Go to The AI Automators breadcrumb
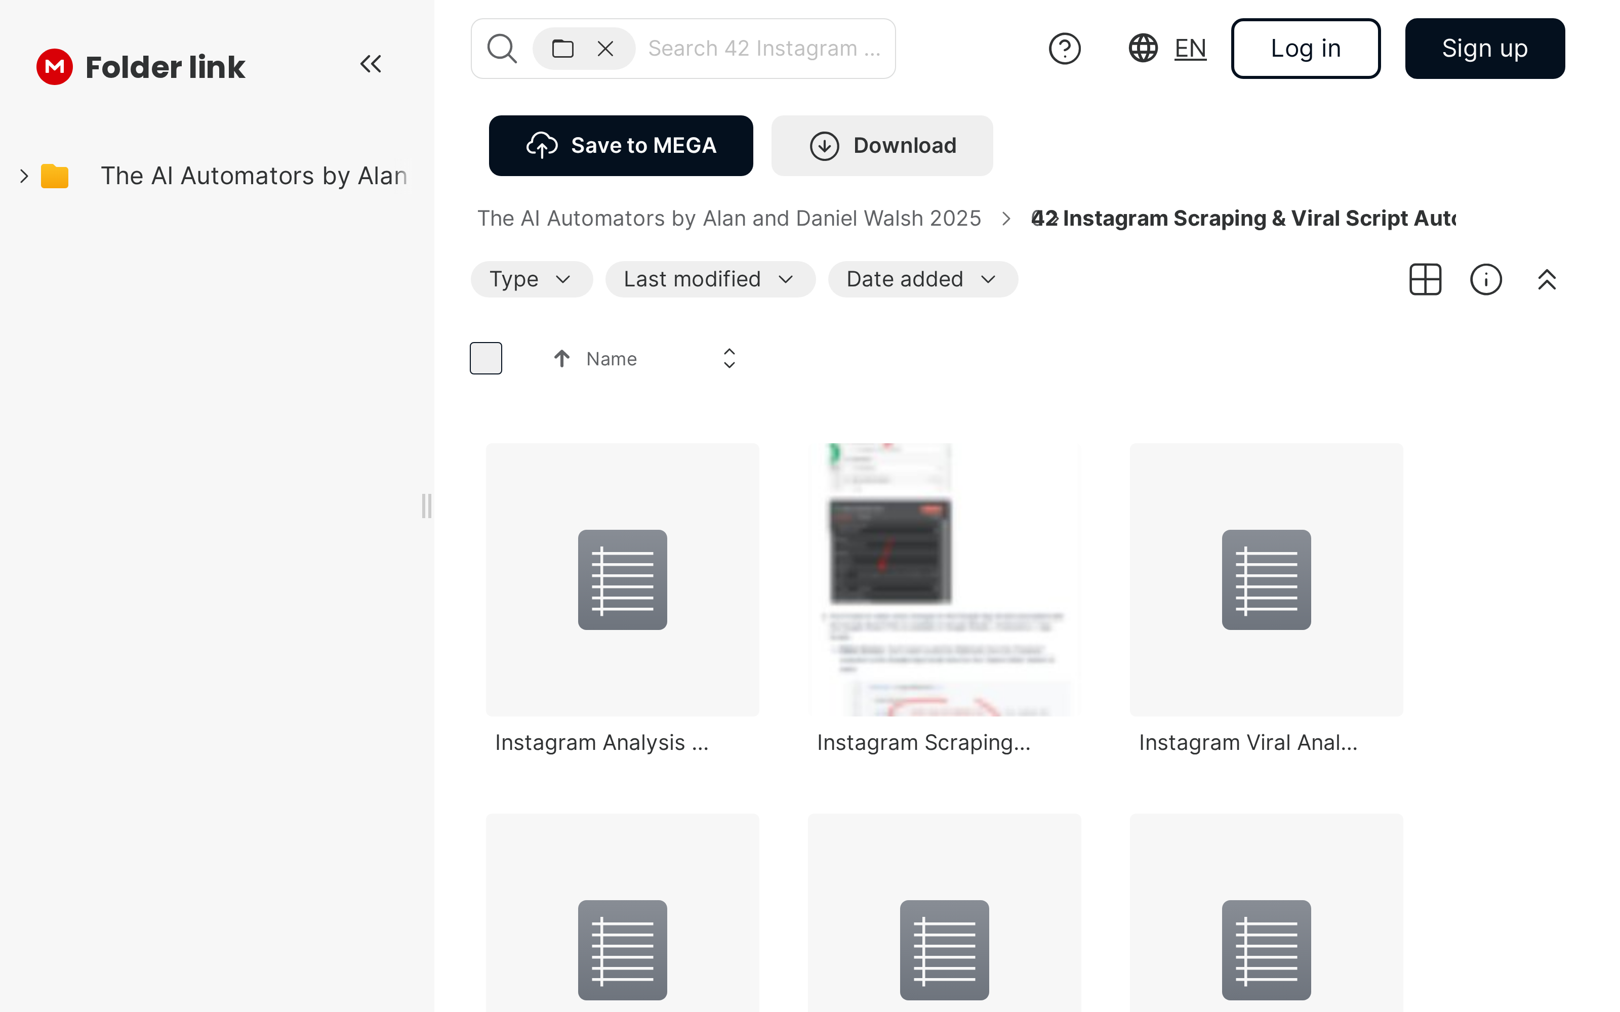Screen dimensions: 1620x1012 729,218
